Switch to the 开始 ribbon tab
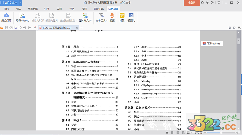Viewport: 242px width, 135px height. (6, 9)
